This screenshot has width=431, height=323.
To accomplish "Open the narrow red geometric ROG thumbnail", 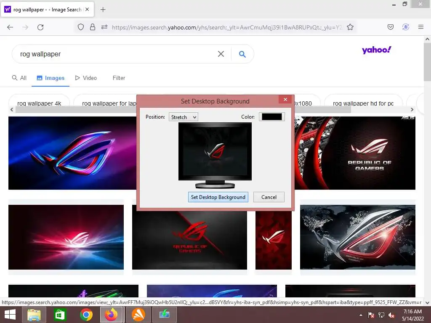I will coord(274,240).
